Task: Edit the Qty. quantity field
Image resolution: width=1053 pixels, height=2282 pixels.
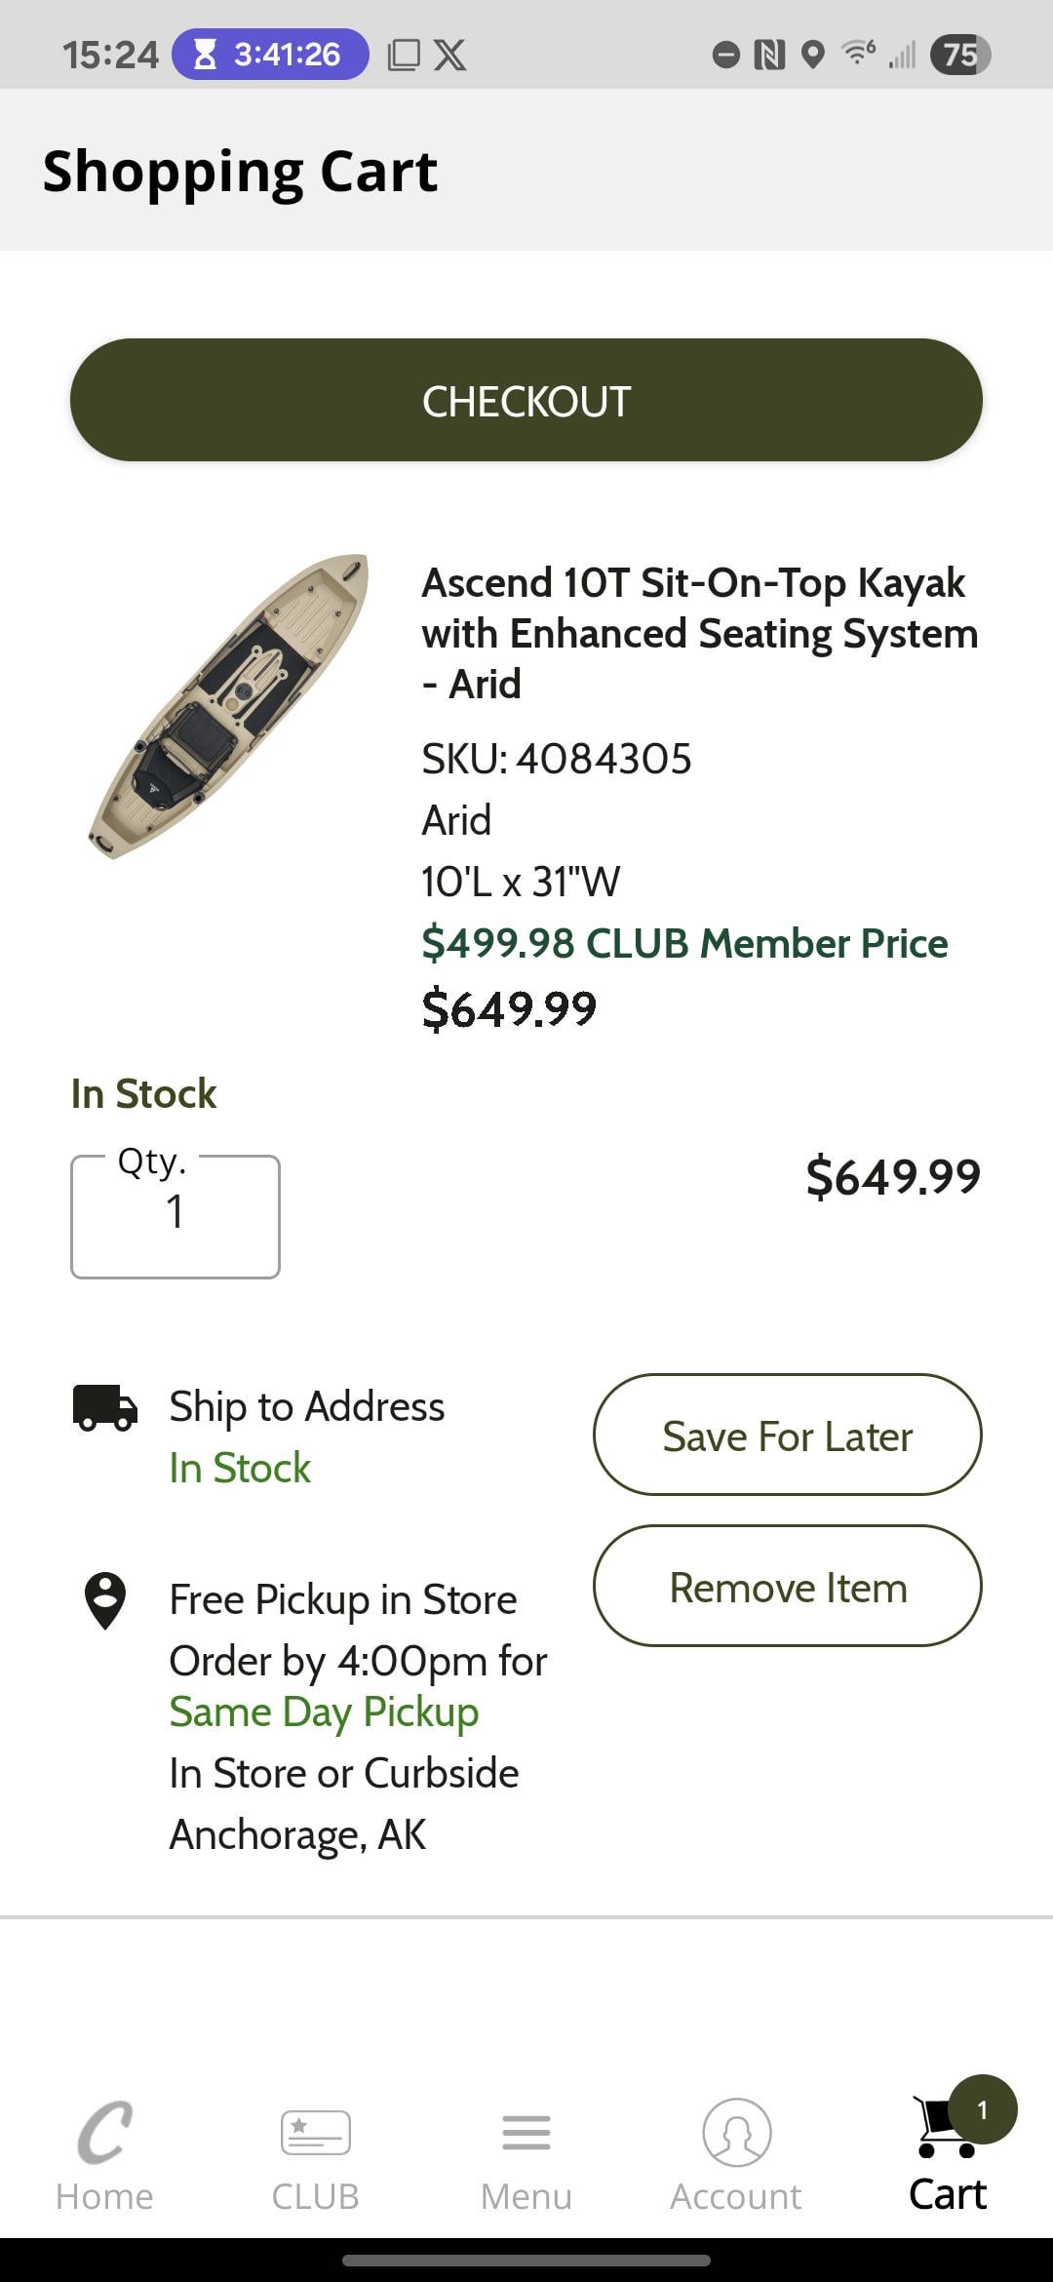Action: [175, 1216]
